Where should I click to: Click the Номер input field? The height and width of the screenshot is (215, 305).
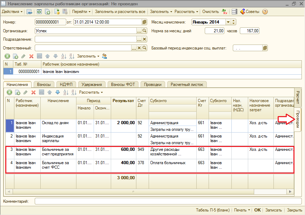click(x=50, y=22)
